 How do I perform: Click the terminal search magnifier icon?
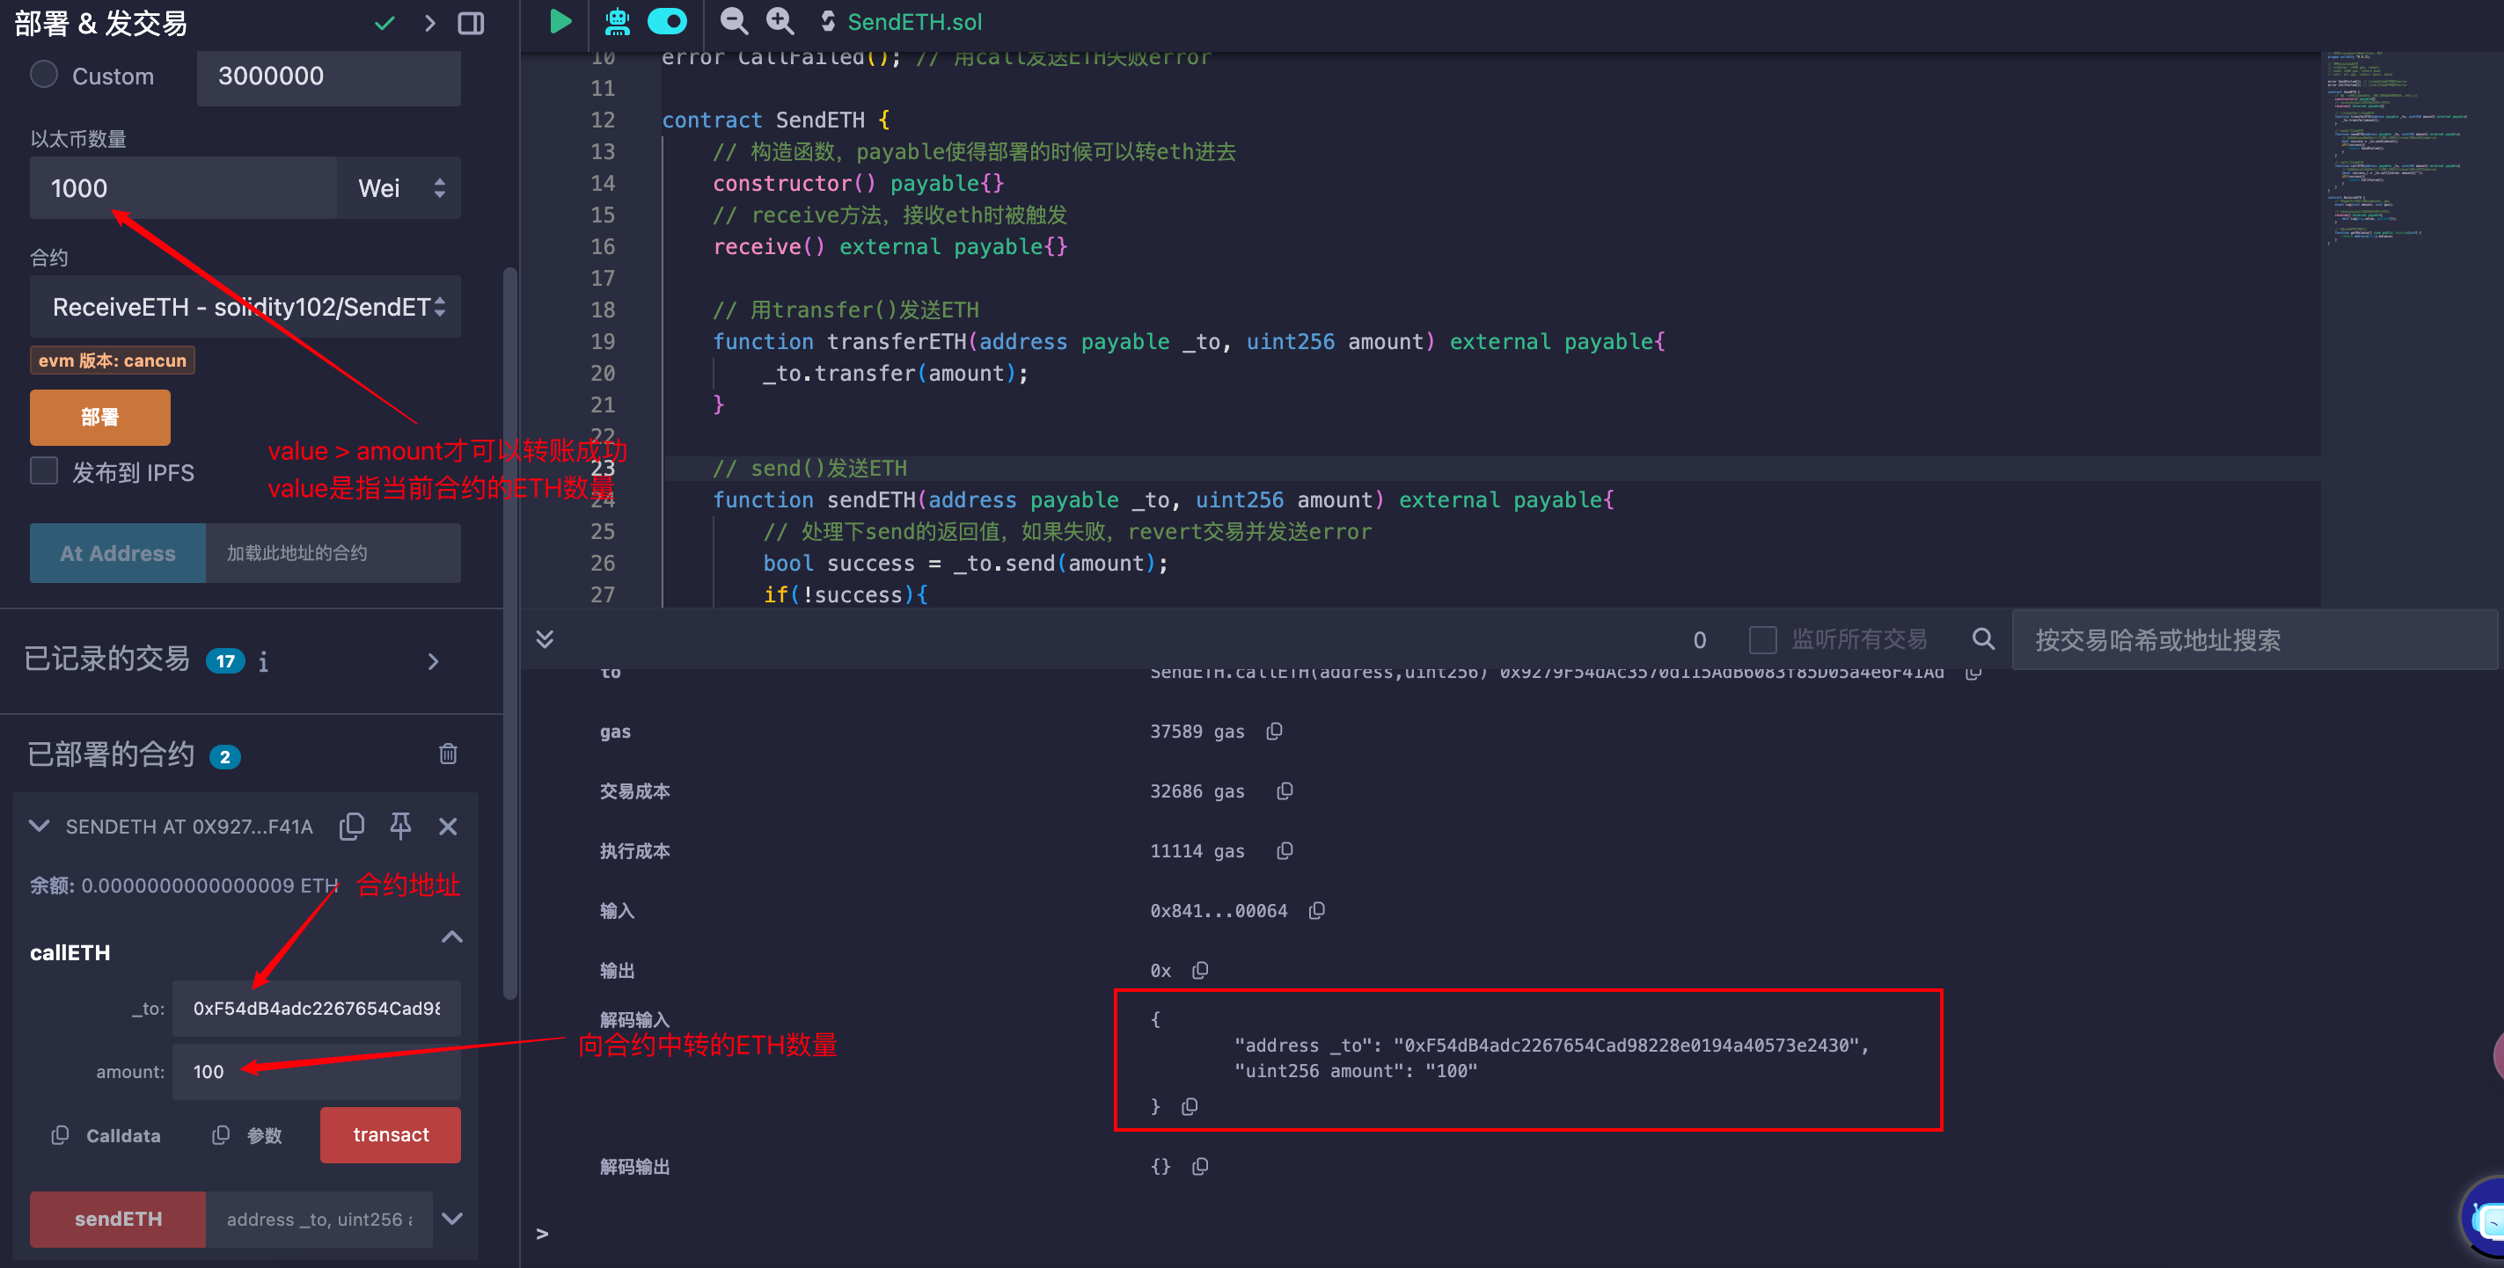point(1983,638)
